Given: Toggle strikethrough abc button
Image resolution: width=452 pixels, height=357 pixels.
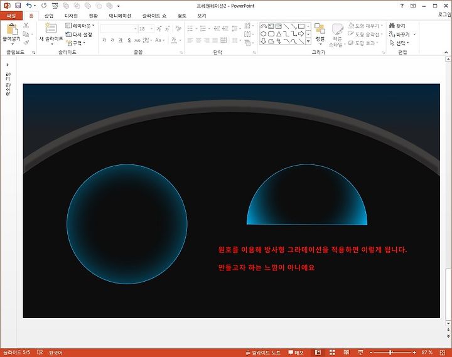Looking at the screenshot, I should 137,40.
